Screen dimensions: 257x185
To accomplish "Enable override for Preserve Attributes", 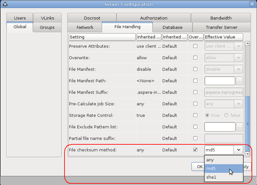I will 195,46.
